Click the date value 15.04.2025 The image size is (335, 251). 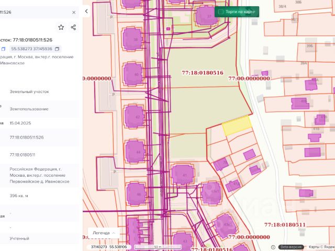pyautogui.click(x=20, y=123)
